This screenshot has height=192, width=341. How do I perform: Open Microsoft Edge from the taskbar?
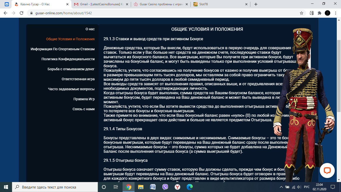point(190,187)
